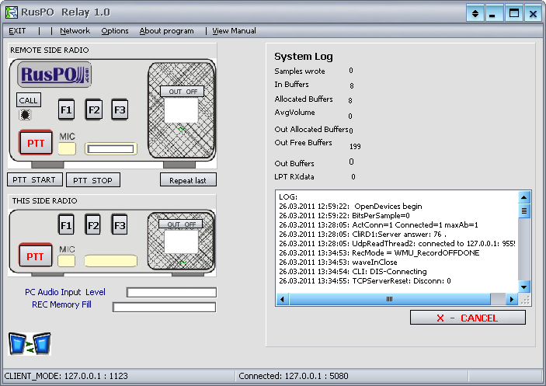
Task: Select log line 'BitsPerSample=0'
Action: click(x=344, y=216)
